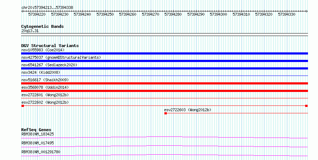Open variant esv2722601 (Wong2012b) label

[45, 95]
